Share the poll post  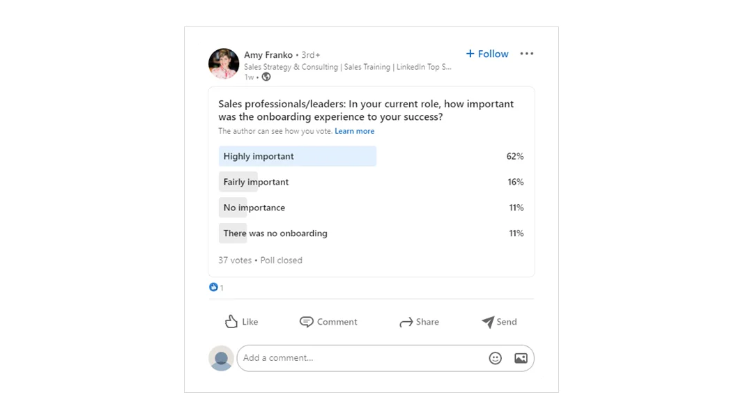420,322
